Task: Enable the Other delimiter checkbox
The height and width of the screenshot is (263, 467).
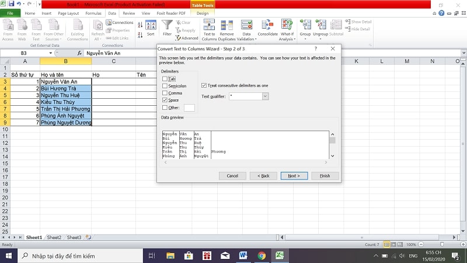Action: click(x=165, y=108)
